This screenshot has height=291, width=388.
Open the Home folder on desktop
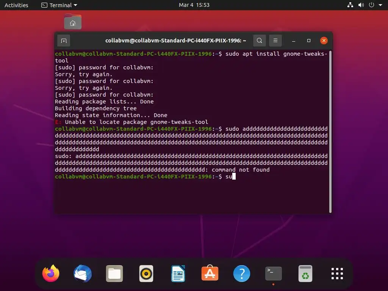73,22
